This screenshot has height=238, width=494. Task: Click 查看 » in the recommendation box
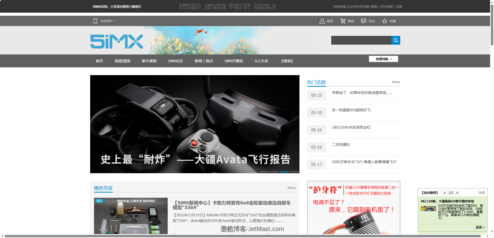pyautogui.click(x=480, y=227)
